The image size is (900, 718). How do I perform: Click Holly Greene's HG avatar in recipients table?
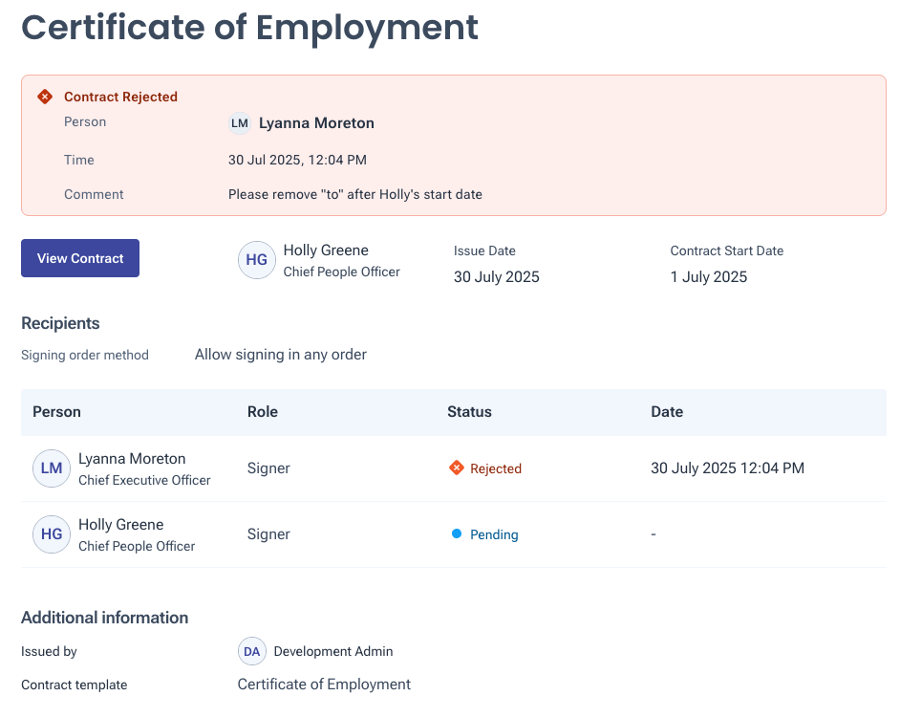coord(52,534)
